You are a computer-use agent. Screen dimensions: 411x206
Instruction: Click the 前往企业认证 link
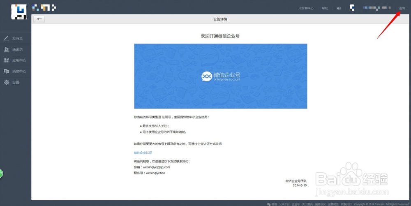[143, 153]
